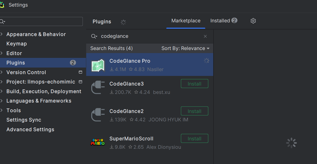
Task: Click the 4.24 star rating
Action: (142, 92)
